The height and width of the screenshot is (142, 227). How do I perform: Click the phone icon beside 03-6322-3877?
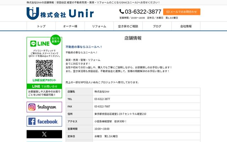(122, 11)
